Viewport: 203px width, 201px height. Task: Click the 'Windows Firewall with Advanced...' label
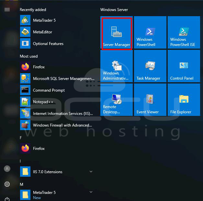pyautogui.click(x=62, y=125)
